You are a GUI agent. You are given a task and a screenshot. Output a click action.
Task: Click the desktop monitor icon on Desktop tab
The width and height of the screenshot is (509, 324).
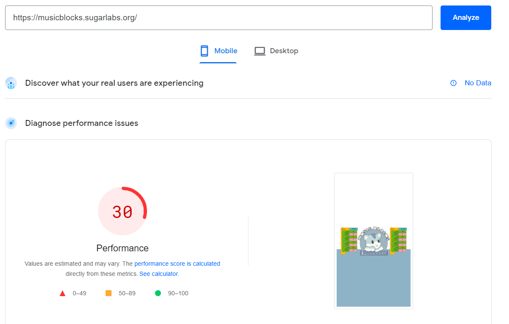pos(259,50)
